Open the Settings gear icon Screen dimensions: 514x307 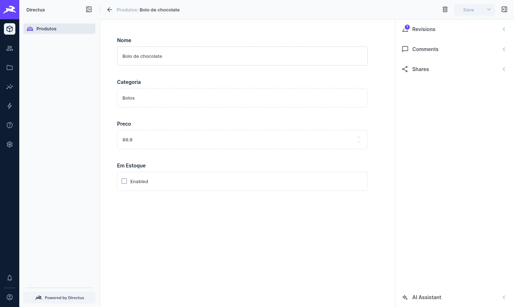(x=10, y=145)
